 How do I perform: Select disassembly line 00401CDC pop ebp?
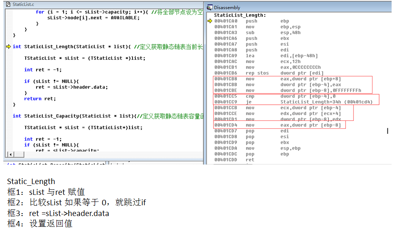[x=252, y=154]
